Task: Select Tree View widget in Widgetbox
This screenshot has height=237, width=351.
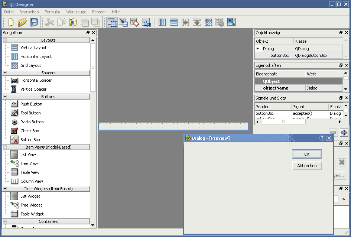Action: [29, 163]
